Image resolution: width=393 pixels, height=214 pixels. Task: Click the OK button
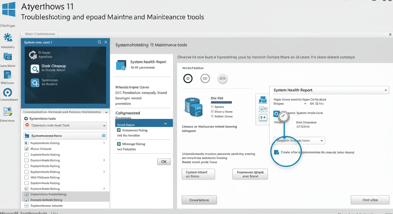coord(164,162)
